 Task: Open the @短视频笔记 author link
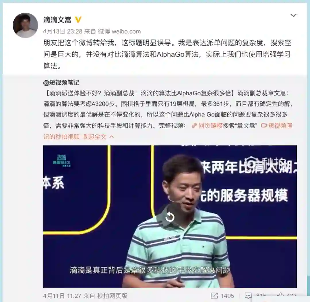61,82
